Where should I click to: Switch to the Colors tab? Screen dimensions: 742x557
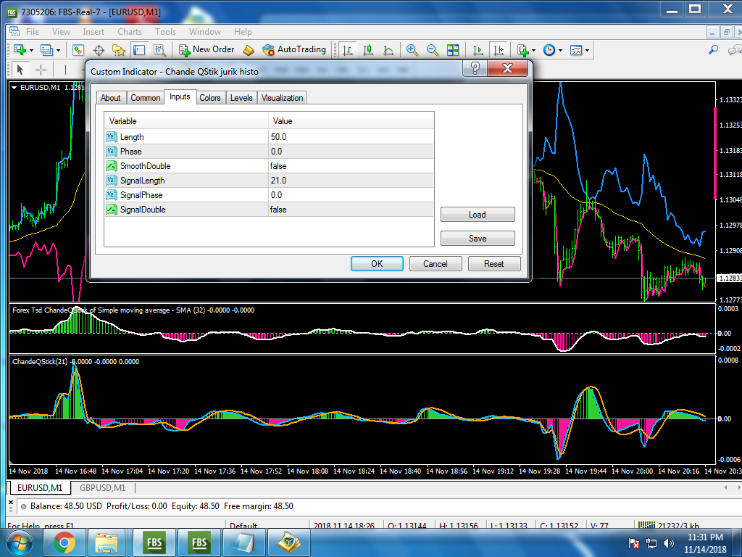(210, 98)
